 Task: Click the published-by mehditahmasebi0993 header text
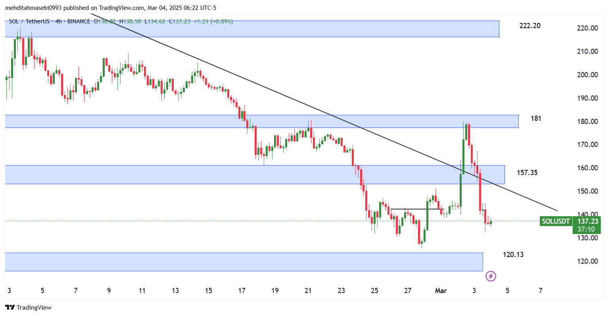(111, 8)
